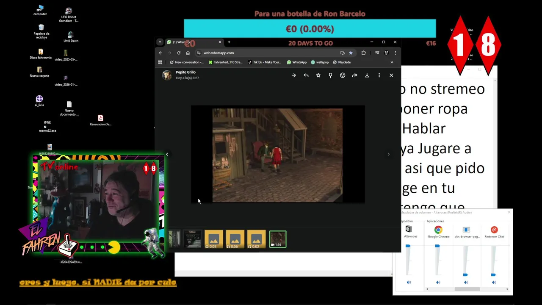Open Chrome's home page button
The width and height of the screenshot is (542, 305).
(188, 53)
